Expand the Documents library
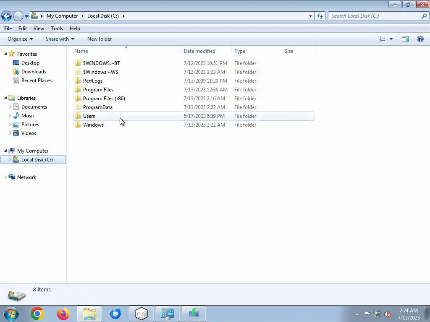The width and height of the screenshot is (430, 322). click(x=10, y=107)
